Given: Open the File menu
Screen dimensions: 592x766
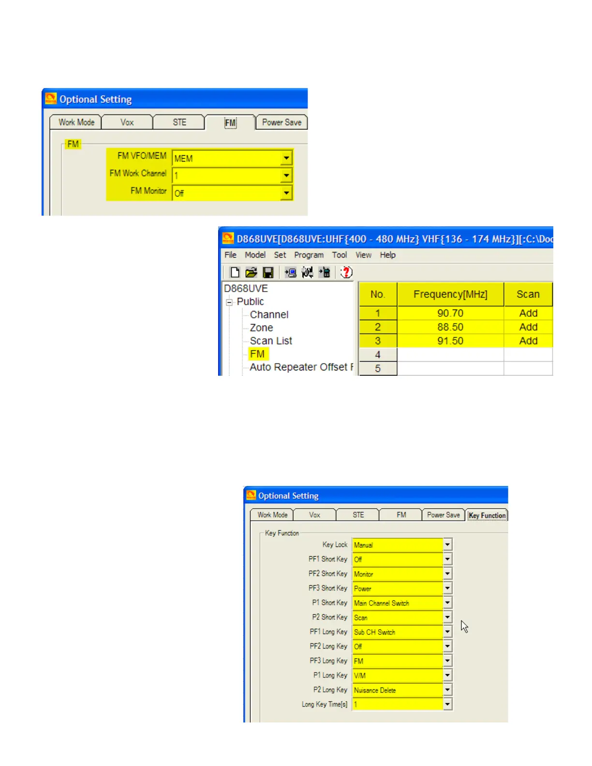Looking at the screenshot, I should point(230,255).
